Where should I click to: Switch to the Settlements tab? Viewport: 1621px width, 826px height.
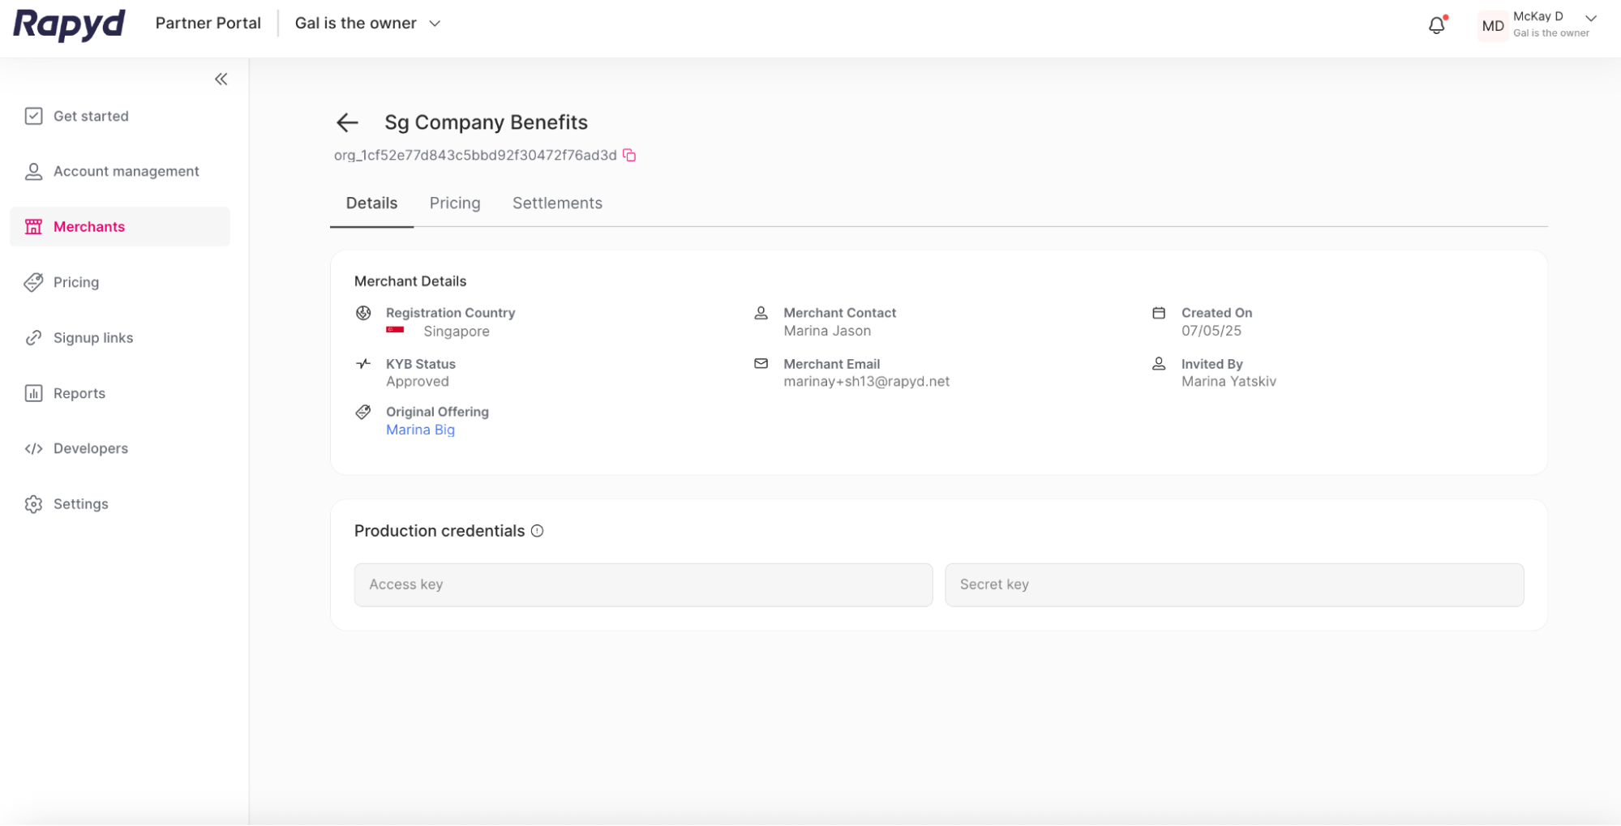[x=557, y=203]
